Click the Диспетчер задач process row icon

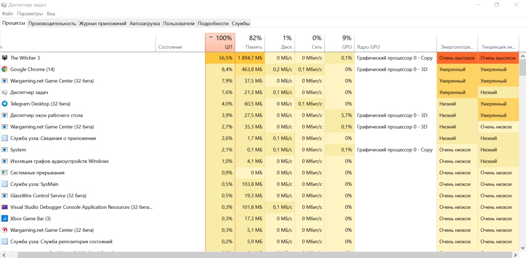5,92
